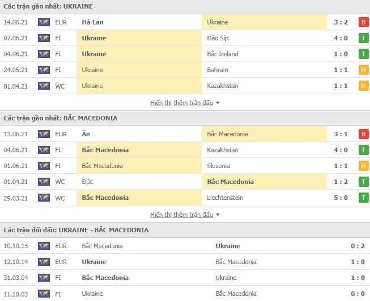Click the green T badge for Đức match

[x=363, y=182]
